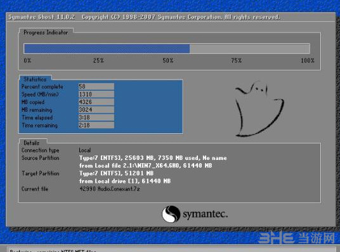340x252 pixels.
Task: Click the unfilled gray portion of progress bar
Action: click(x=249, y=49)
